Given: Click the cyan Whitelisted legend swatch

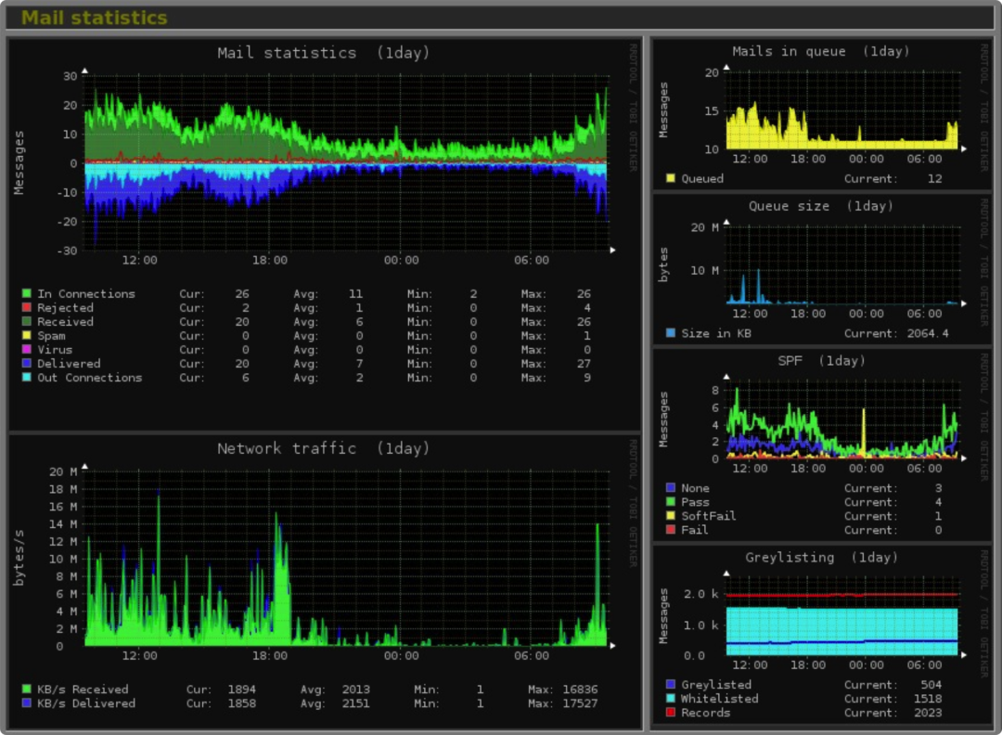Looking at the screenshot, I should tap(671, 699).
